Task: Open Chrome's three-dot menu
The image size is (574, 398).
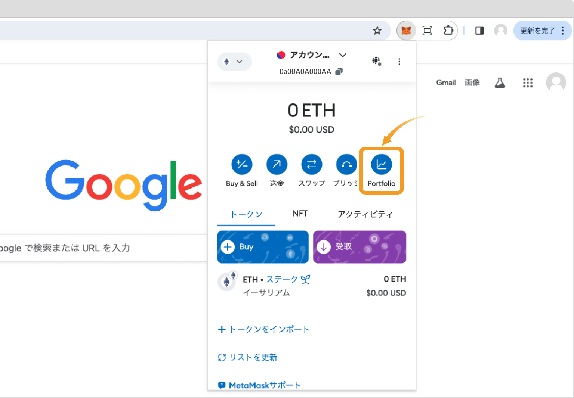Action: click(563, 31)
